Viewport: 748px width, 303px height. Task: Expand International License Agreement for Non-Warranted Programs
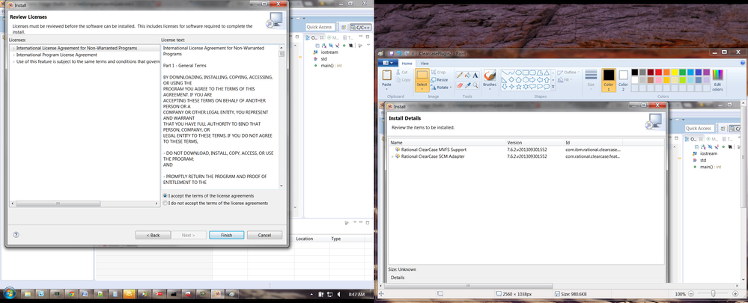click(13, 48)
